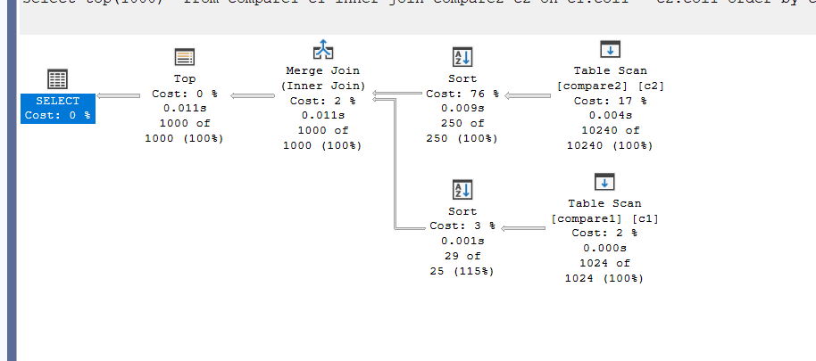Click the arrow from compare2 scan to Sort
The width and height of the screenshot is (816, 361).
pyautogui.click(x=528, y=95)
